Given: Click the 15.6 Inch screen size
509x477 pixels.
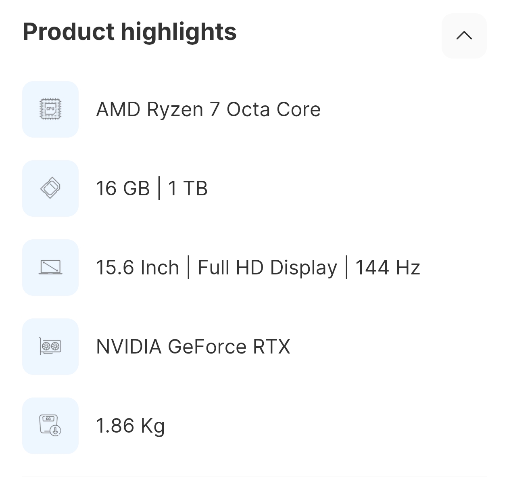Looking at the screenshot, I should coord(137,268).
